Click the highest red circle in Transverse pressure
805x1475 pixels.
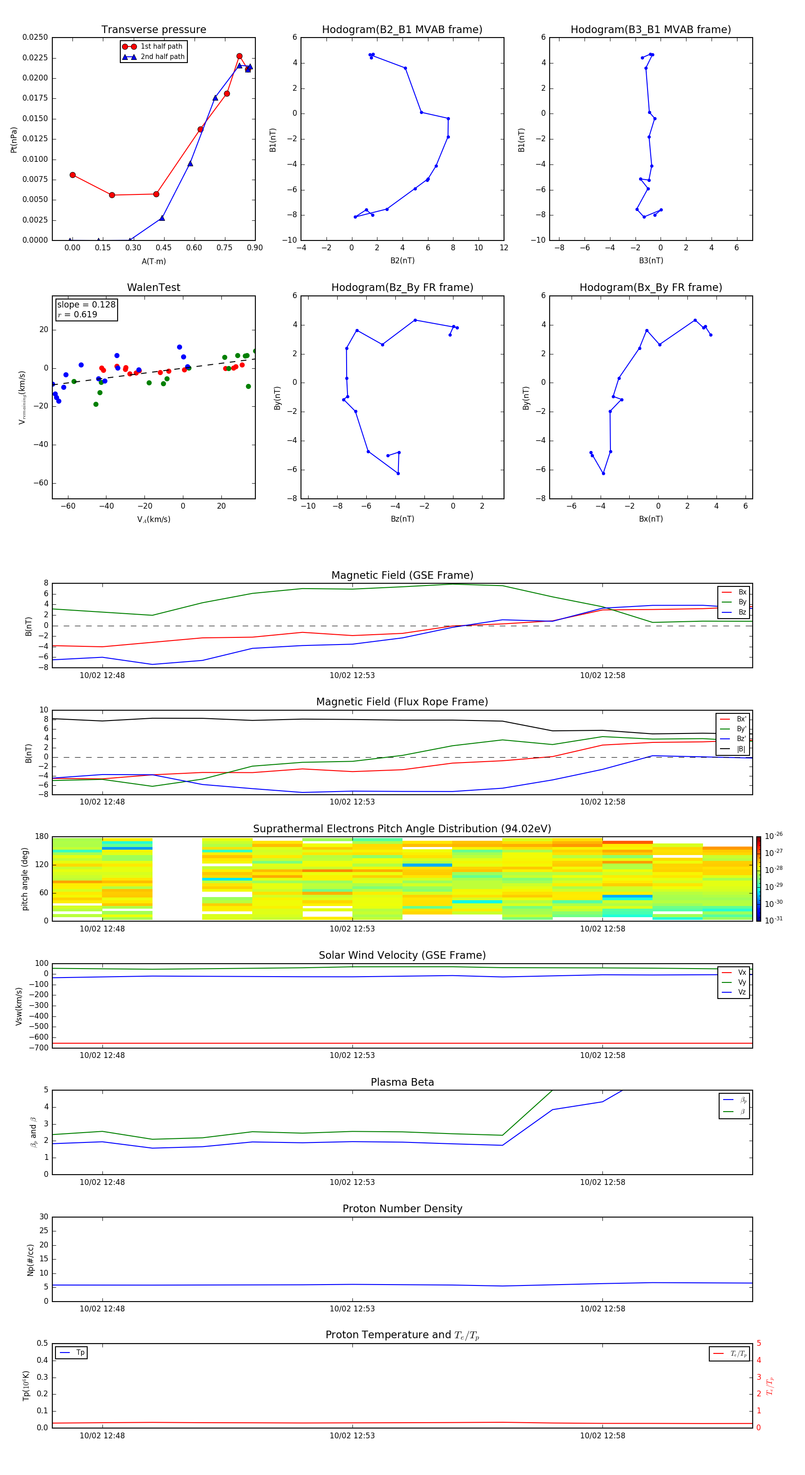click(x=239, y=56)
